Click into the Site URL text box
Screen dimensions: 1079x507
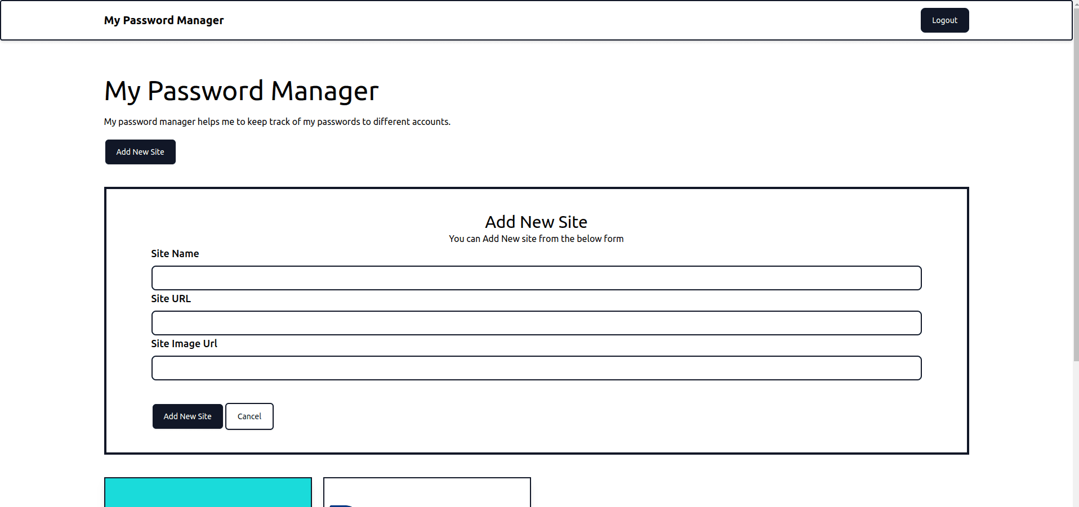point(536,323)
